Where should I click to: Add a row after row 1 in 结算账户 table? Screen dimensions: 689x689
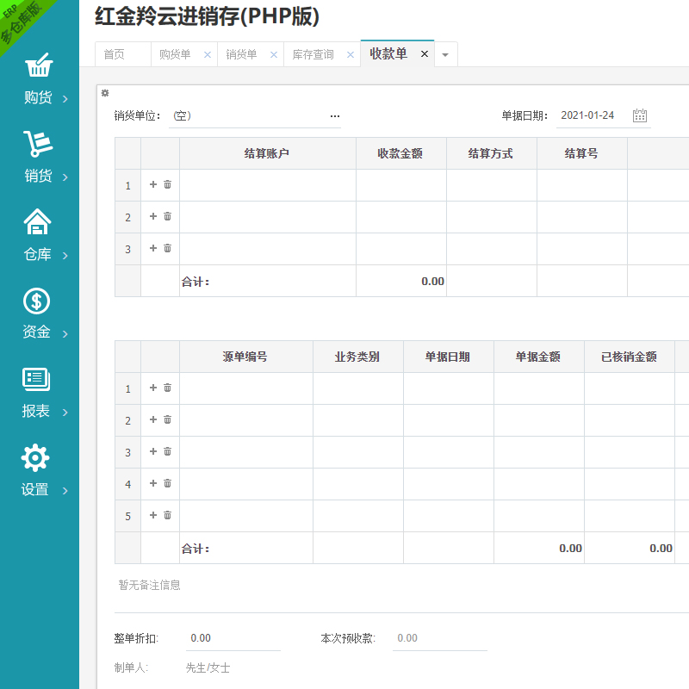click(x=153, y=184)
